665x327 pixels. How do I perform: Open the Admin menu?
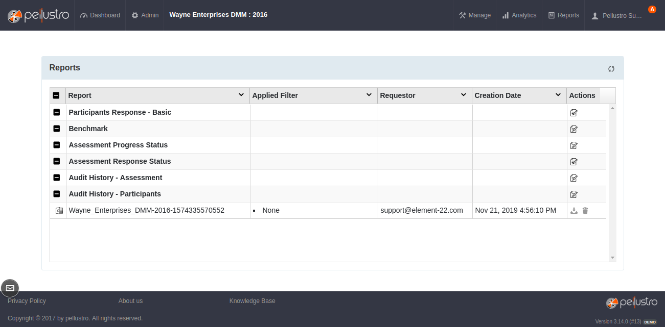(145, 15)
